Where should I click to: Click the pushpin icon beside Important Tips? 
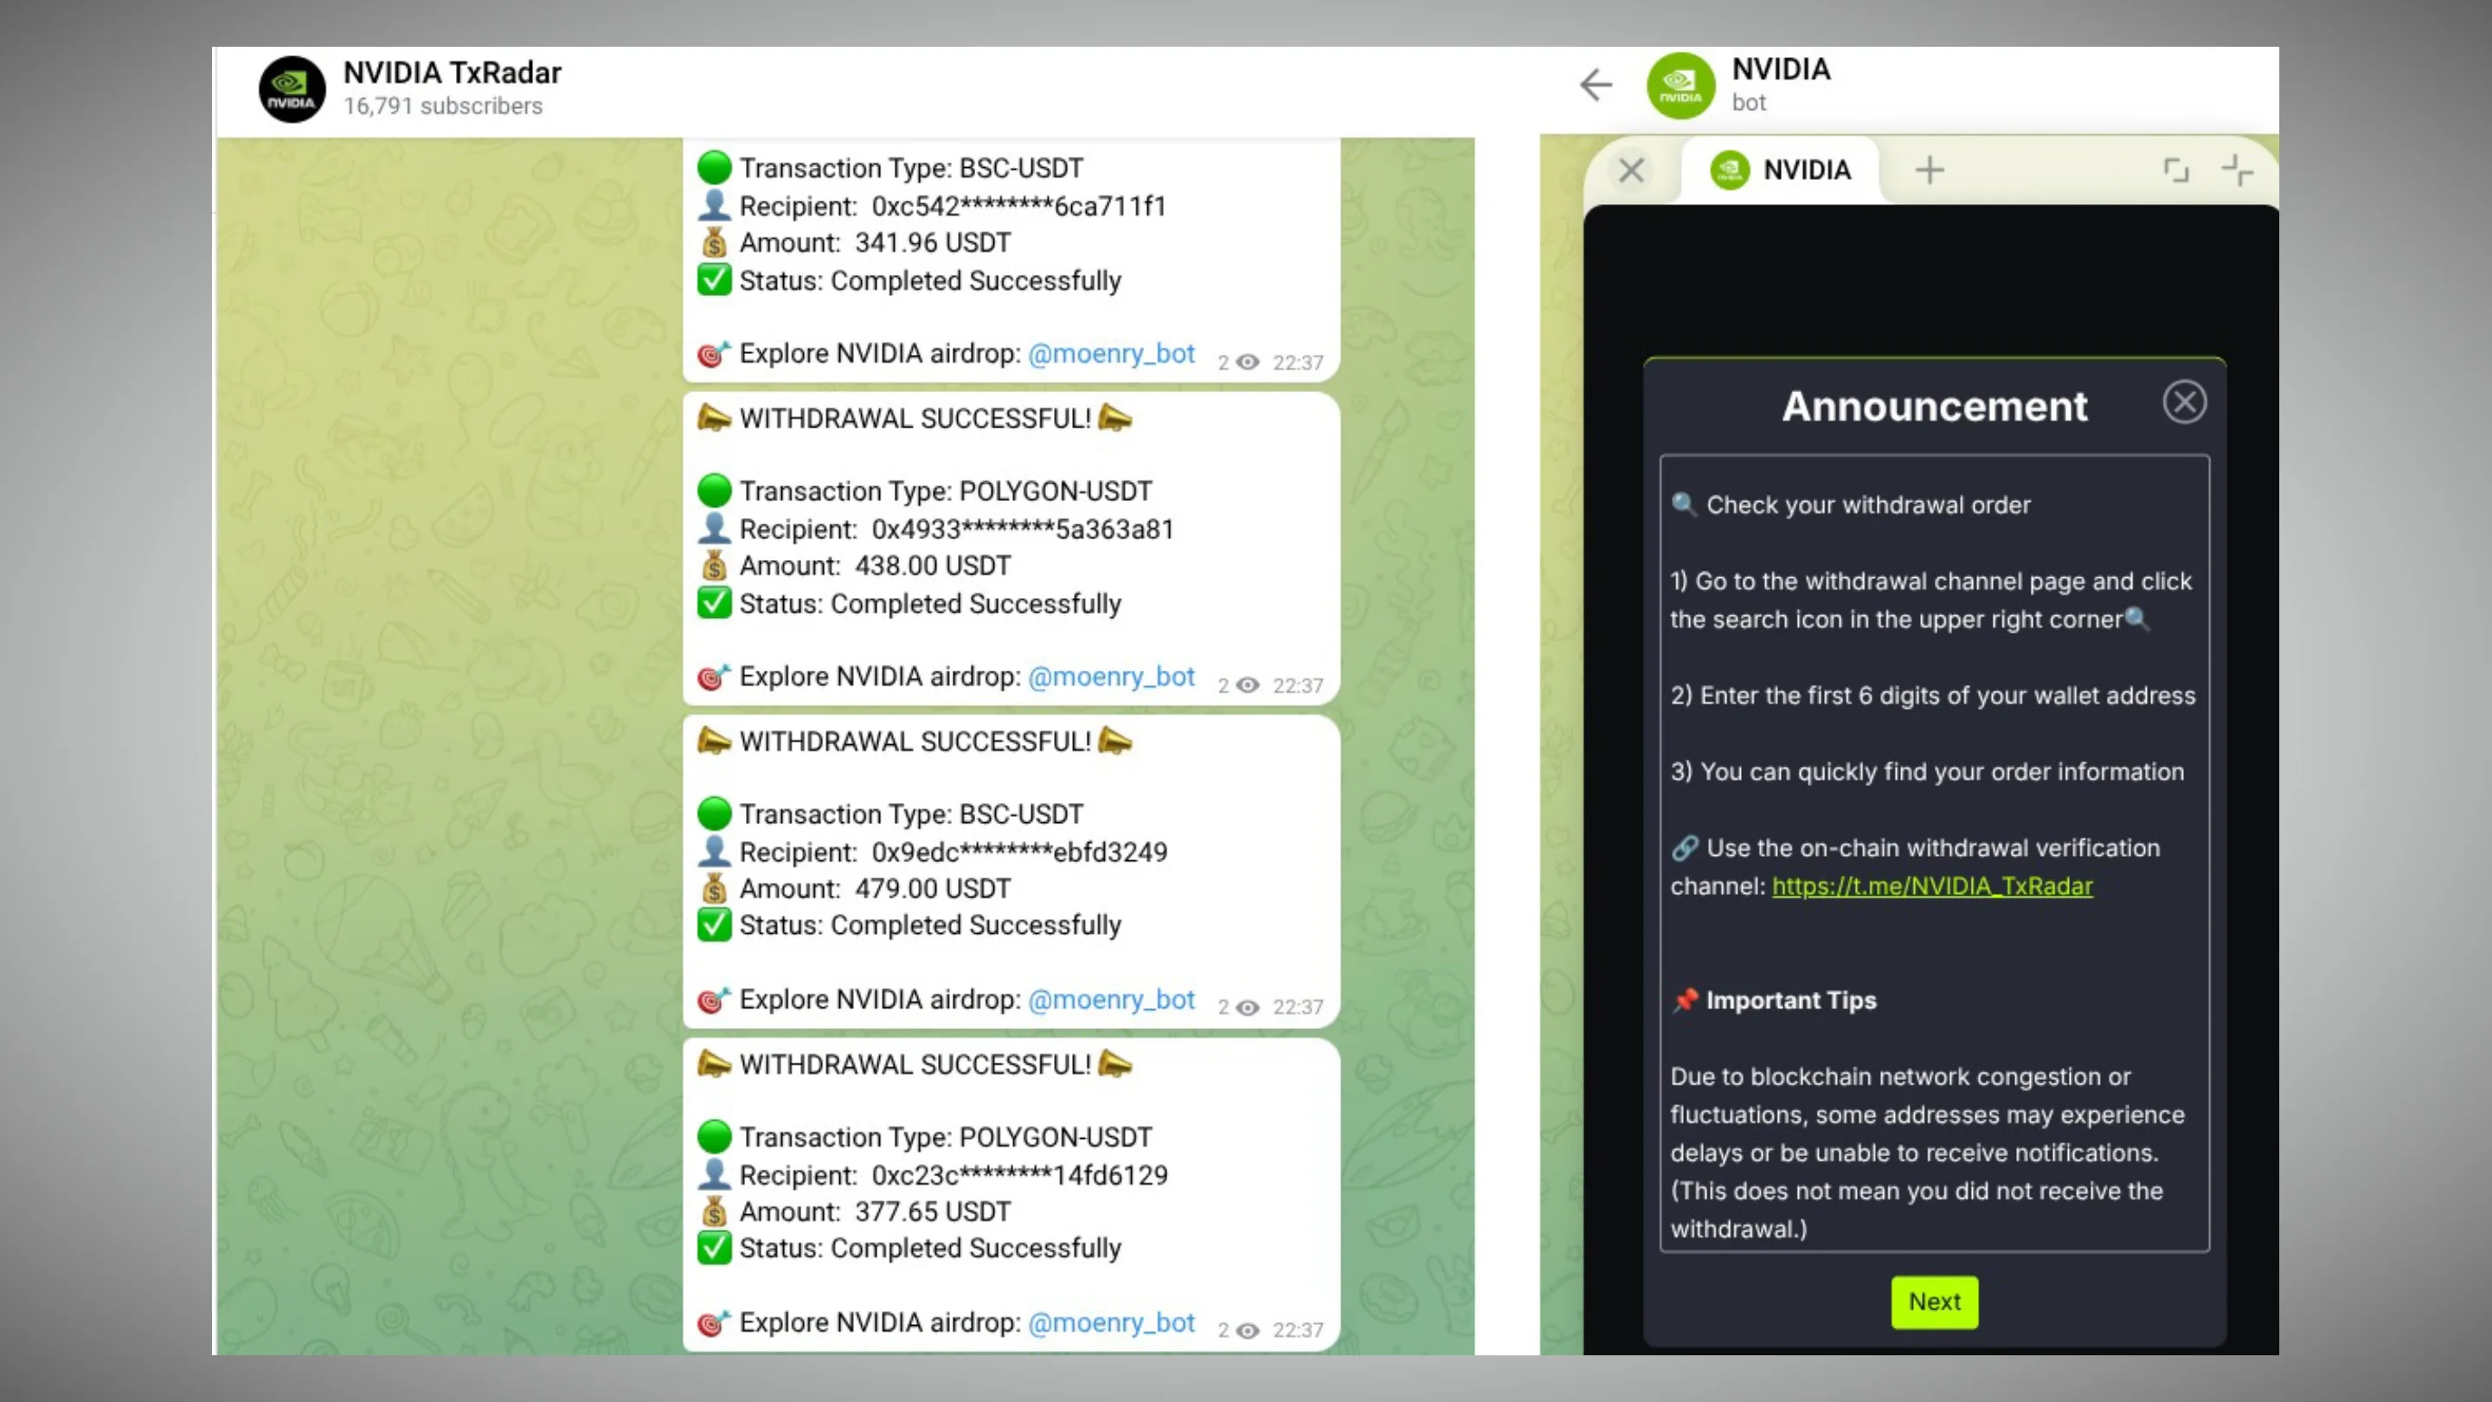click(x=1684, y=1000)
